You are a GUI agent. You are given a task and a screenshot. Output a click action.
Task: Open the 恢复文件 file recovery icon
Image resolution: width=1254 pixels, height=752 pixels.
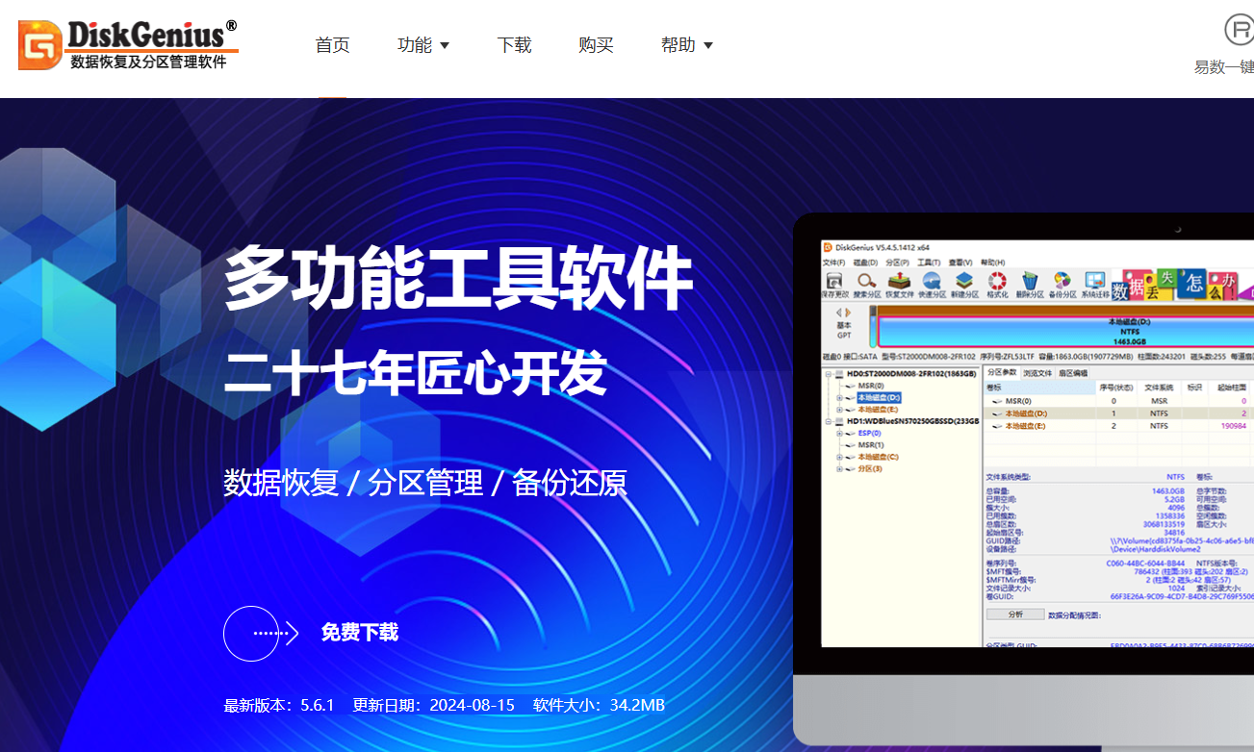click(898, 283)
